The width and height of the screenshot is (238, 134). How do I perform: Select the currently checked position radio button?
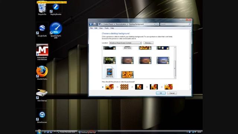pos(103,87)
